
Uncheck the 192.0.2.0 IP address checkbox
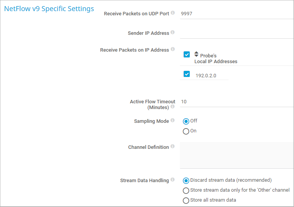point(187,74)
